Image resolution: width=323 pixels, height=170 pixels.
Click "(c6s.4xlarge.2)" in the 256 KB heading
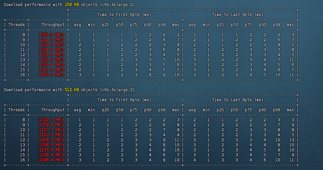[x=117, y=5]
